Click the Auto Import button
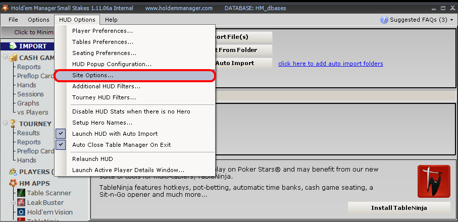Screen dimensions: 458x222 click(x=243, y=63)
